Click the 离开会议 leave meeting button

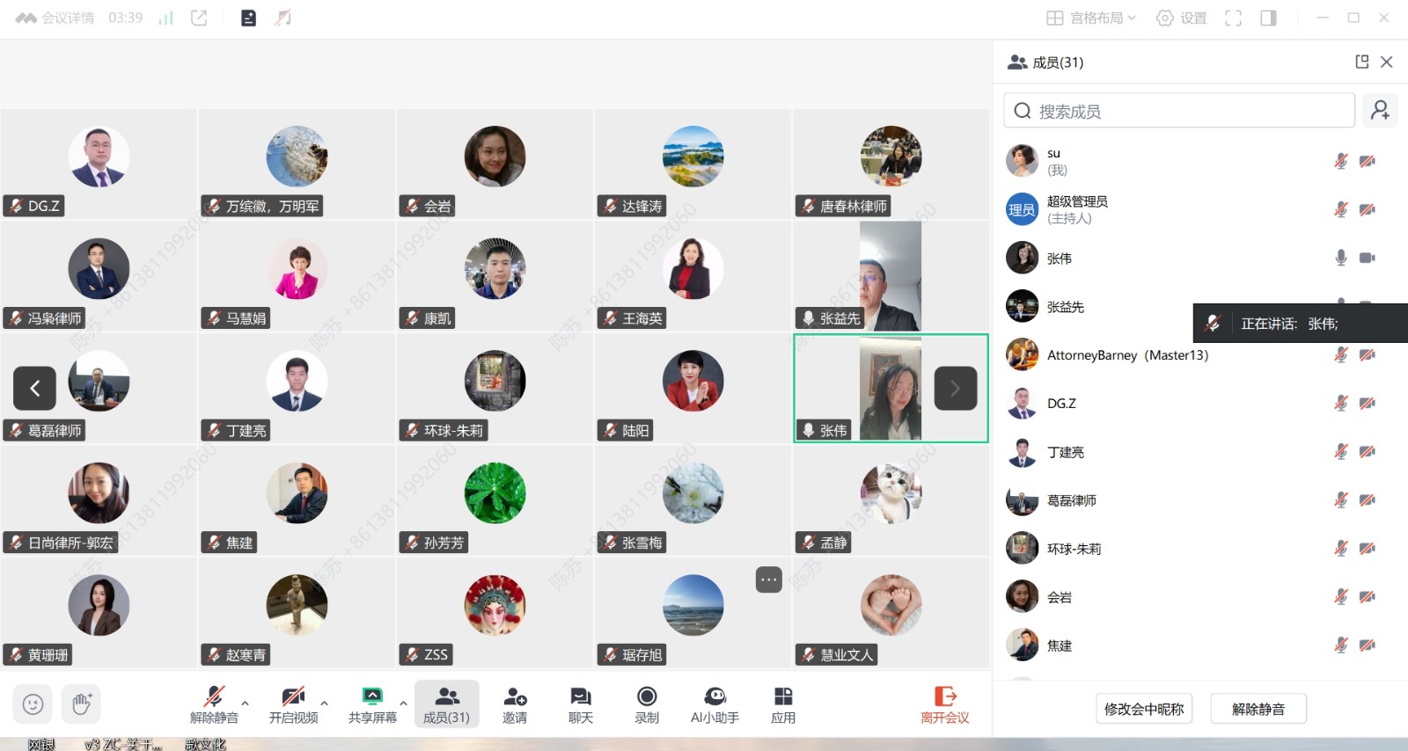tap(945, 705)
